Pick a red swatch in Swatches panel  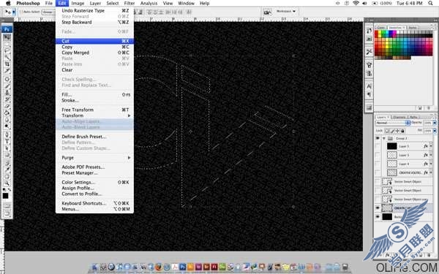tap(377, 37)
